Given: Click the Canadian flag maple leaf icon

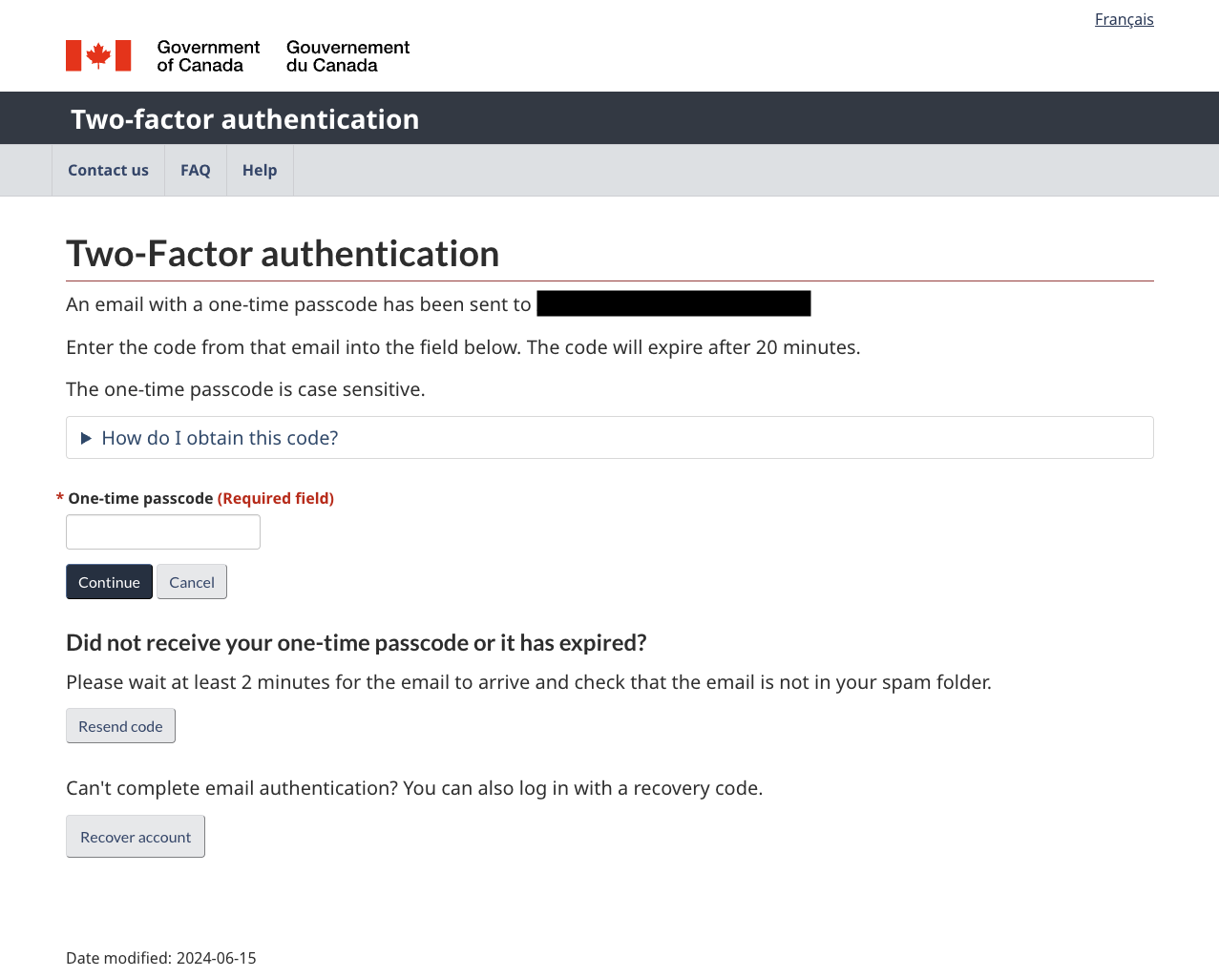Looking at the screenshot, I should pos(98,55).
